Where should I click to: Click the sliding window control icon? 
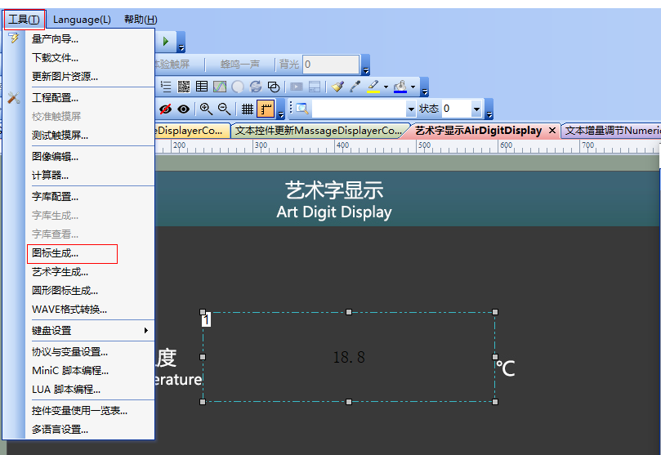click(x=315, y=87)
